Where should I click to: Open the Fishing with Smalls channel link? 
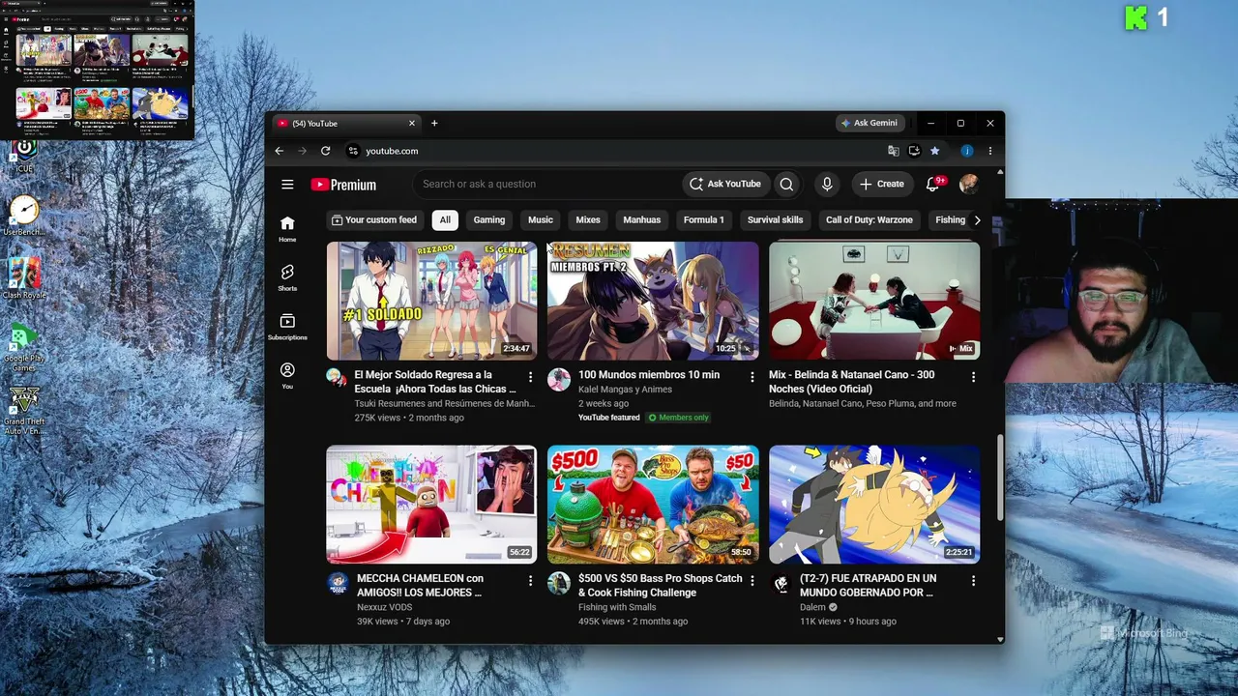[617, 607]
